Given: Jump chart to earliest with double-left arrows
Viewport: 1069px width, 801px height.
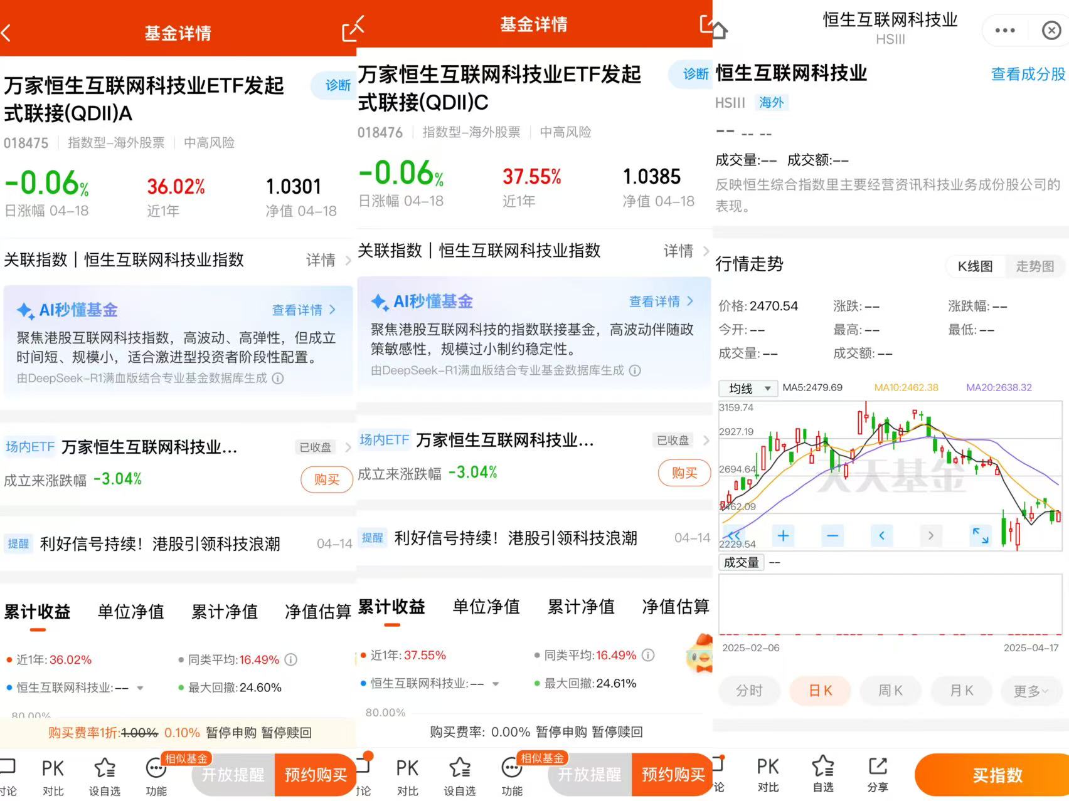Looking at the screenshot, I should [733, 535].
